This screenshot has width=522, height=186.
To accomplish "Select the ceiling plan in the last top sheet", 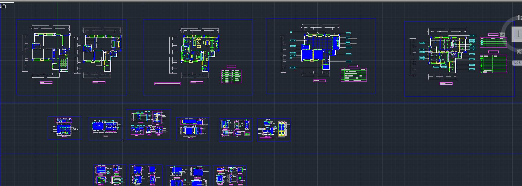I will [x=443, y=55].
